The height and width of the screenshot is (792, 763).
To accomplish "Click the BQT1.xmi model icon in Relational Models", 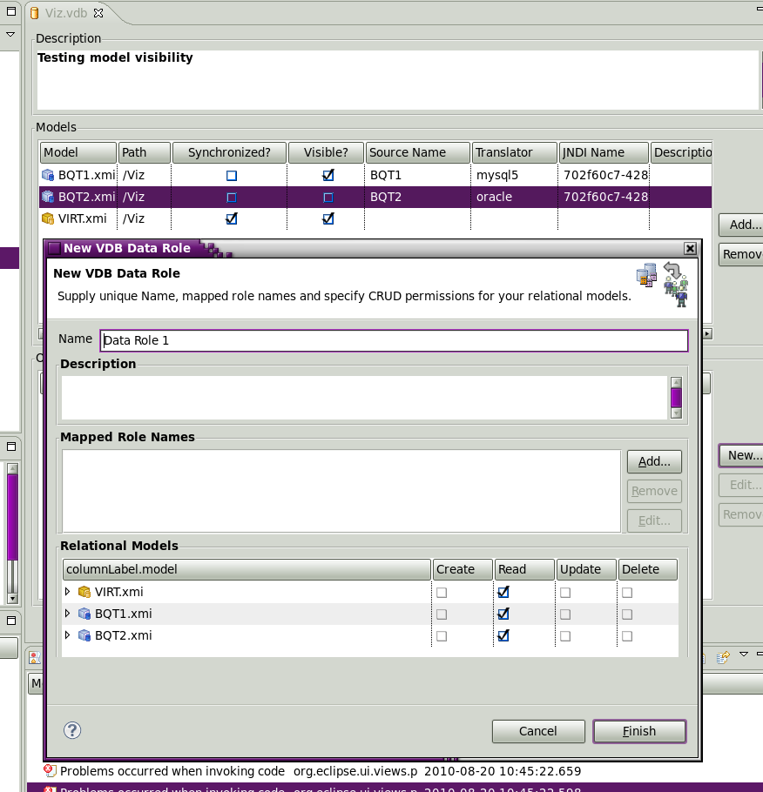I will (x=84, y=614).
